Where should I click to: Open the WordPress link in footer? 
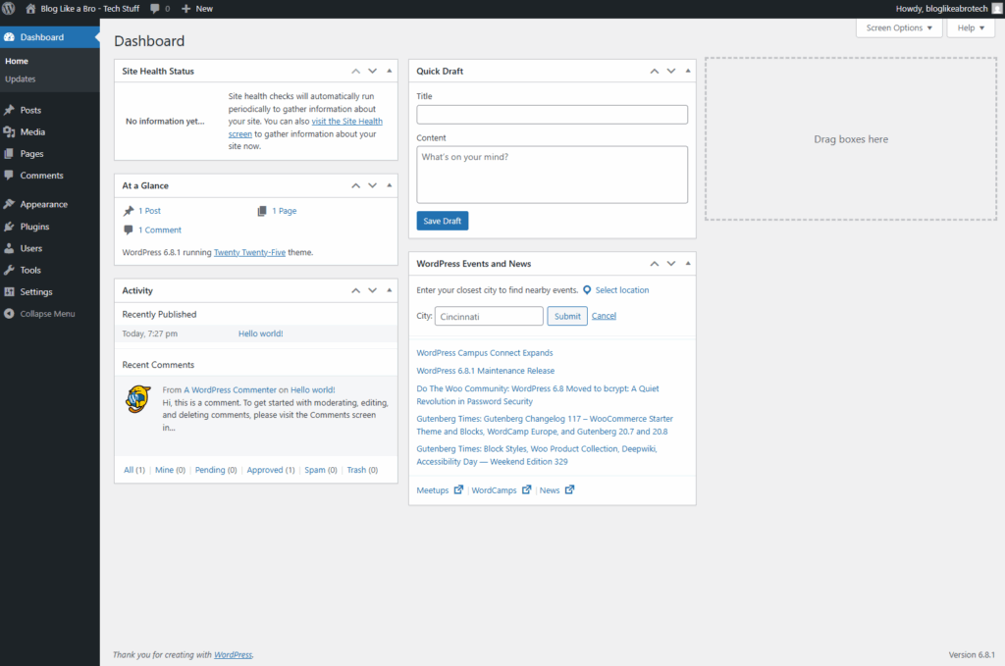click(233, 654)
